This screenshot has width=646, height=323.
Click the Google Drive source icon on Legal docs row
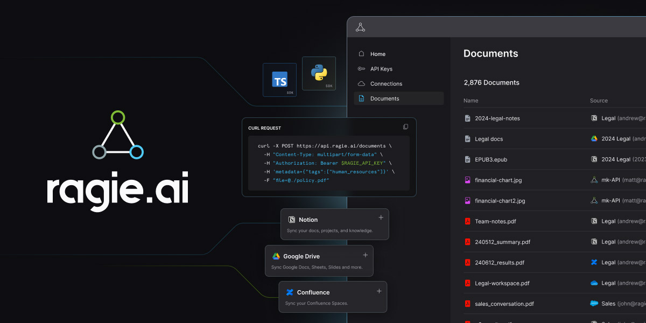tap(594, 138)
